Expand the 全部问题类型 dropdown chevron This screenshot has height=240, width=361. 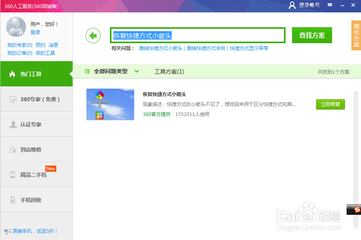(x=137, y=71)
